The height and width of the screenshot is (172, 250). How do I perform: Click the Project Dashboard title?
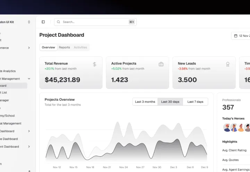click(x=62, y=35)
